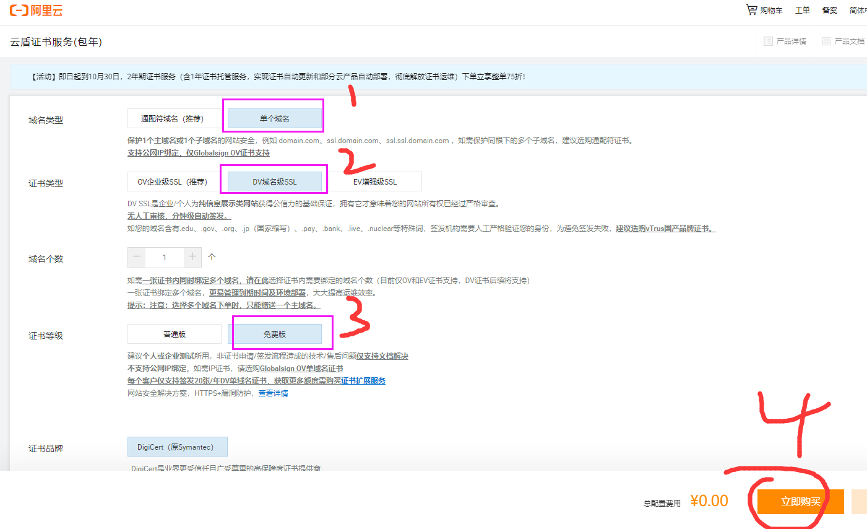The height and width of the screenshot is (529, 867).
Task: Open 备案 in top navigation
Action: point(829,11)
